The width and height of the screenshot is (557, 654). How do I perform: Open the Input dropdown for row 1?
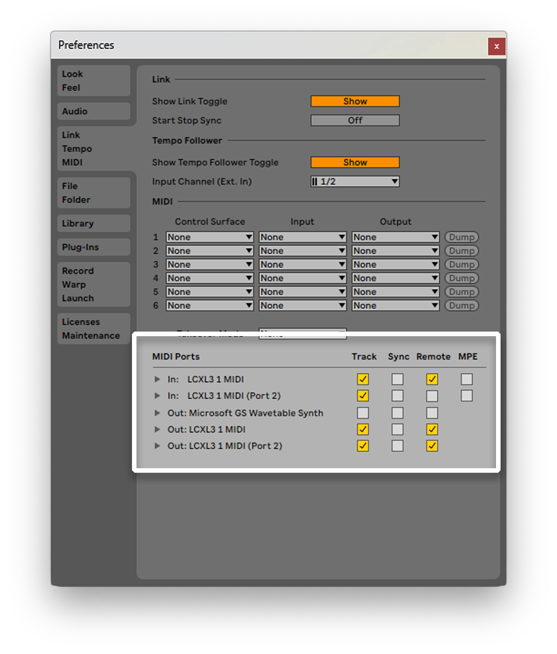pos(303,237)
